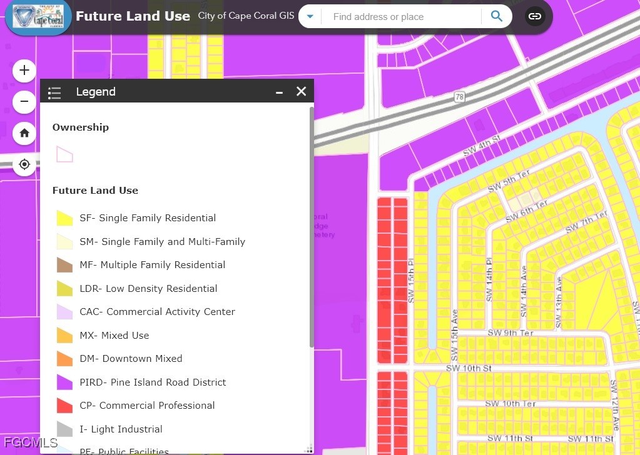Click the MF Multiple Family Residential brown swatch
This screenshot has width=640, height=455.
coord(64,265)
